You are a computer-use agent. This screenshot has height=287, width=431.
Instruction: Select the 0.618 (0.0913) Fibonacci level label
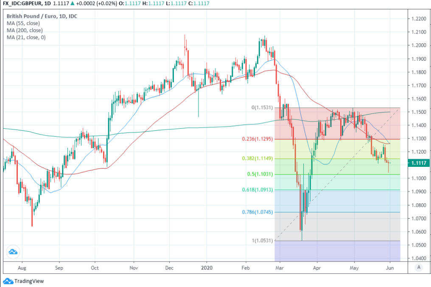click(258, 190)
